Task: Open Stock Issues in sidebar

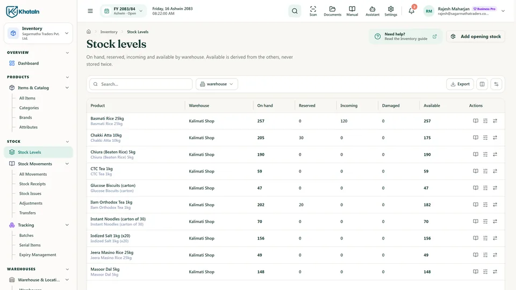Action: (x=30, y=194)
